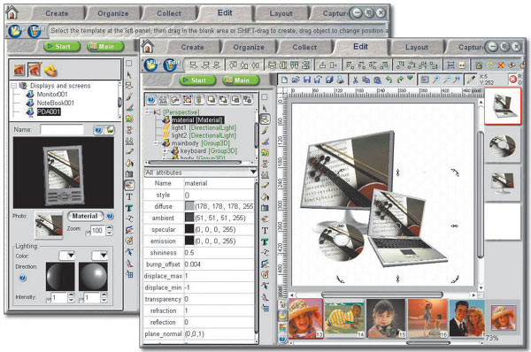531x352 pixels.
Task: Click the emission color swatch
Action: tap(189, 241)
